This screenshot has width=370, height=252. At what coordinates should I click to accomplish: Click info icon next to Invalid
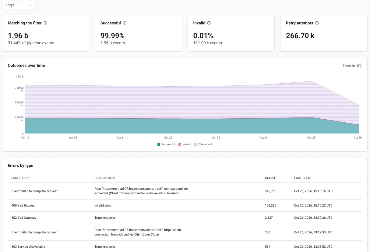(x=209, y=23)
